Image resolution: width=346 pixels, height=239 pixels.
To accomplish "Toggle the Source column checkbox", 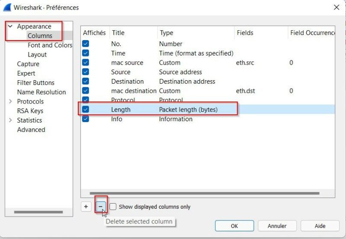I will tap(86, 72).
